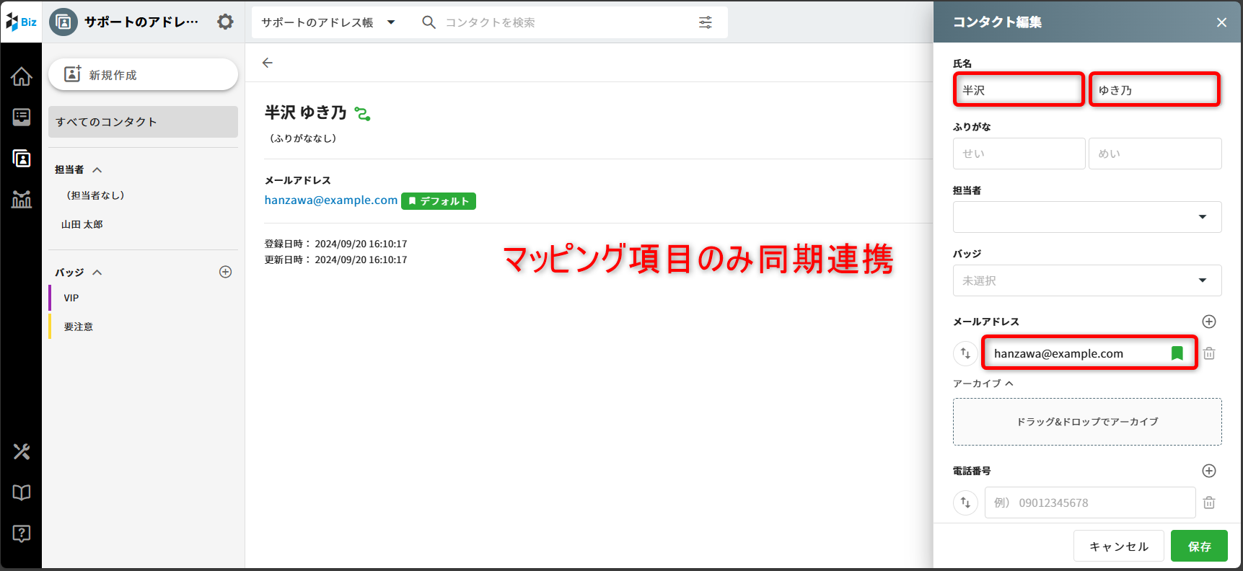
Task: Collapse the 担当者 section
Action: 97,170
